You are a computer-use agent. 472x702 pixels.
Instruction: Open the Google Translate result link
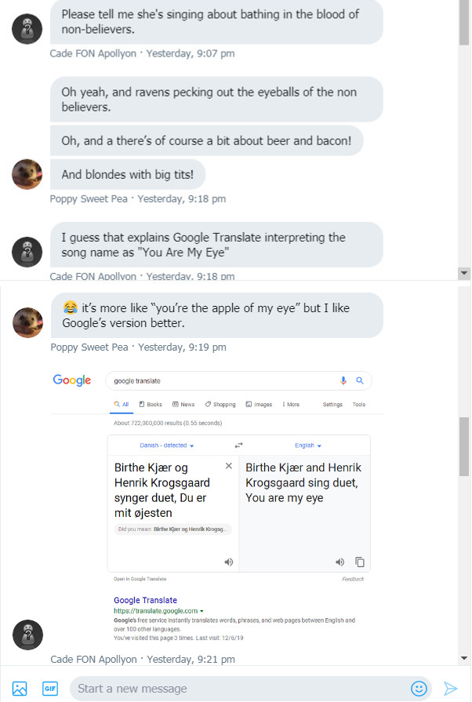[x=145, y=600]
